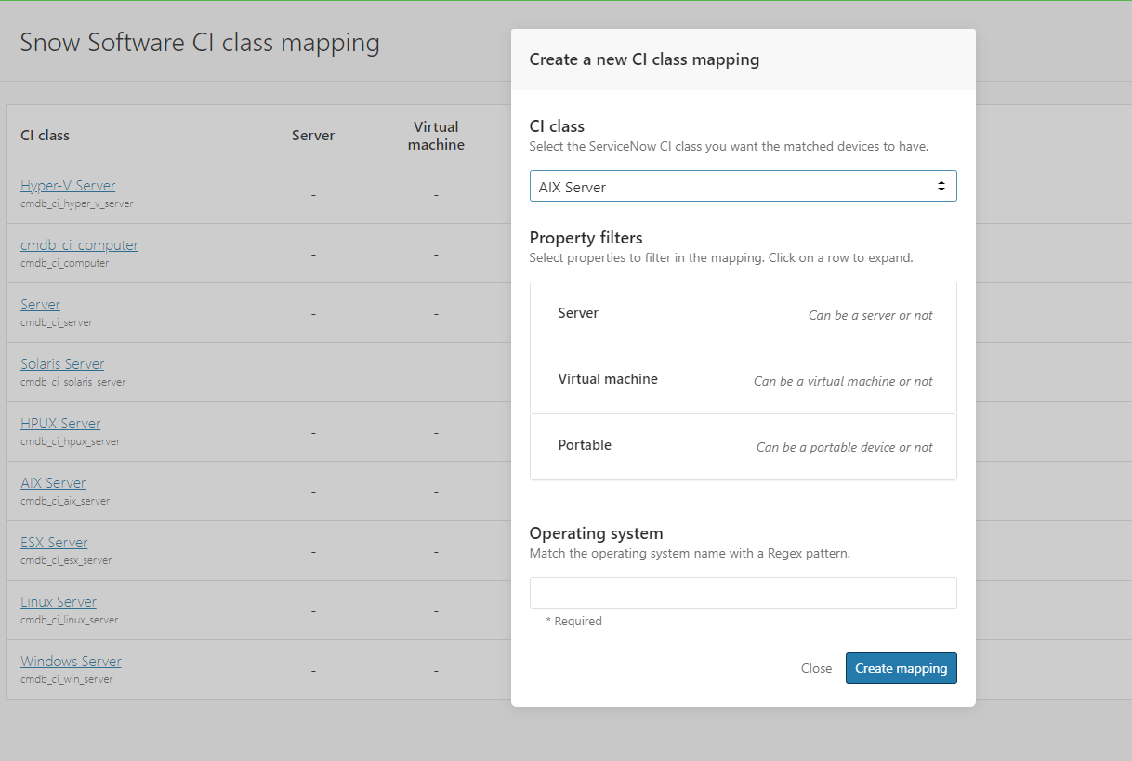Click the CI class column header
This screenshot has height=761, width=1132.
[45, 135]
